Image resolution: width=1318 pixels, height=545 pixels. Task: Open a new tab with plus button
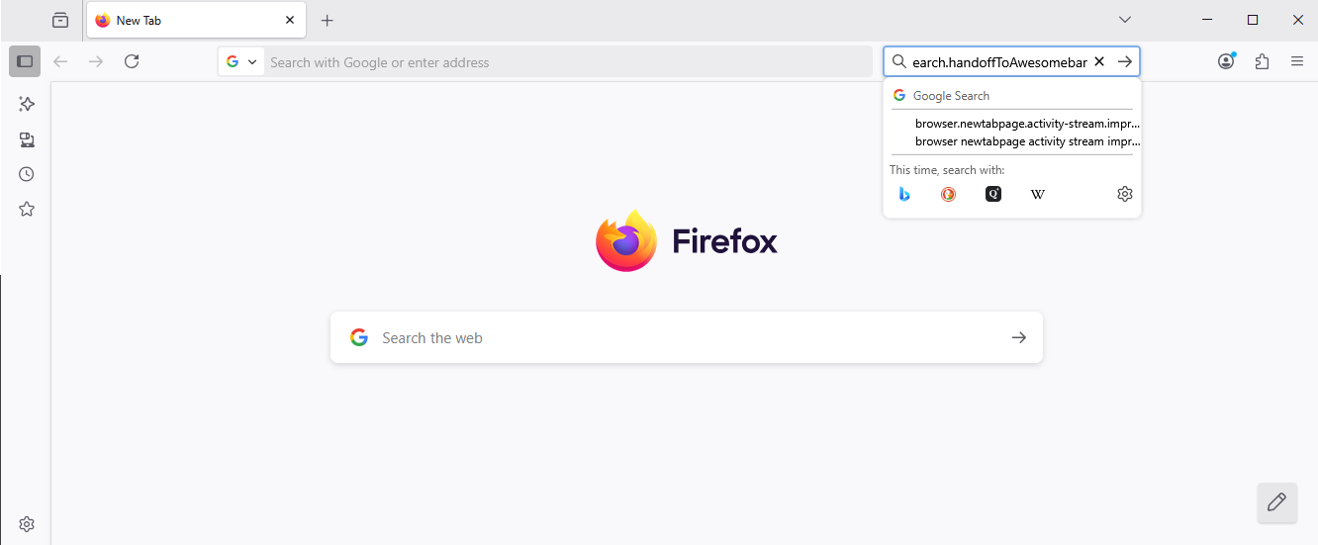point(328,20)
